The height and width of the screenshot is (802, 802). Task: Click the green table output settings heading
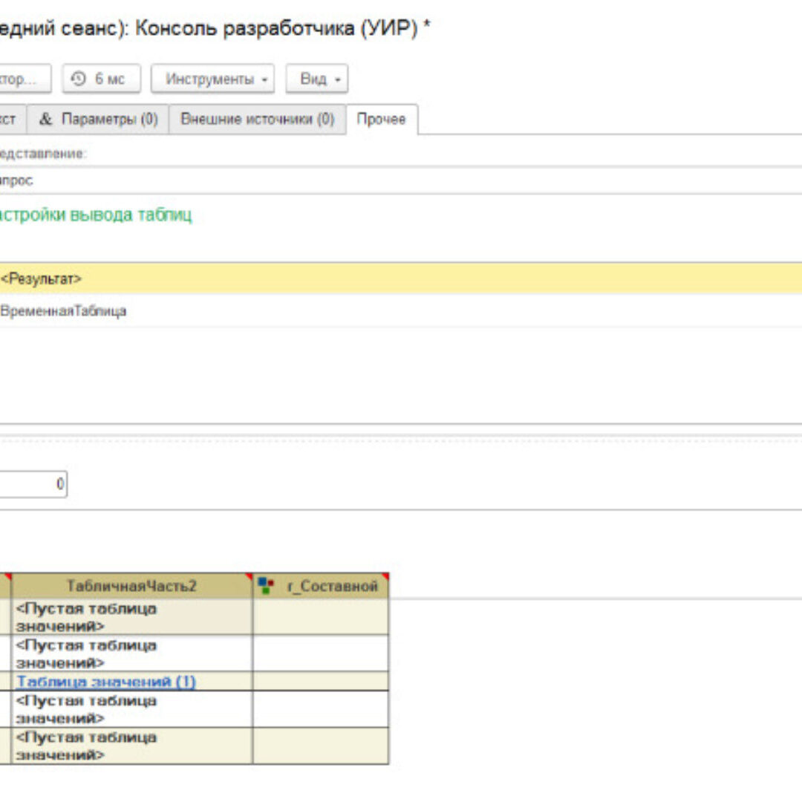96,215
